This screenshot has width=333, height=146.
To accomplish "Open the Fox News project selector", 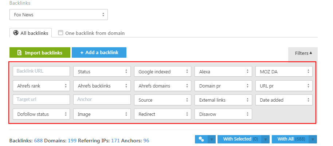I will [59, 15].
